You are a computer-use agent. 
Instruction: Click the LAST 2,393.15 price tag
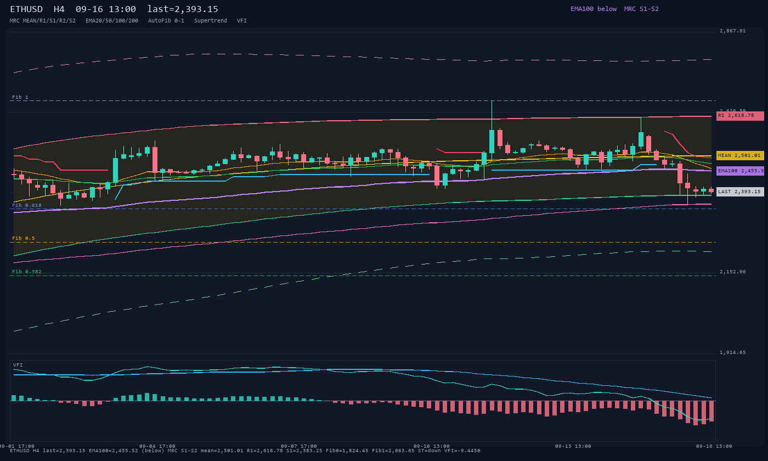coord(740,192)
